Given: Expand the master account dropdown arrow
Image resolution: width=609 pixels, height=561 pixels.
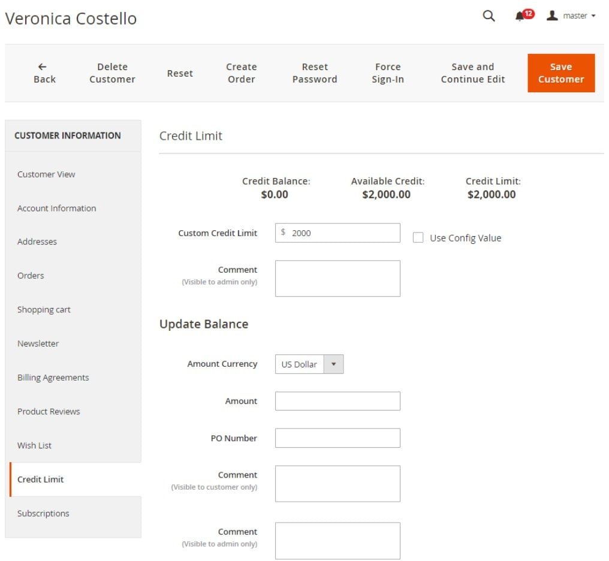Looking at the screenshot, I should coord(593,16).
